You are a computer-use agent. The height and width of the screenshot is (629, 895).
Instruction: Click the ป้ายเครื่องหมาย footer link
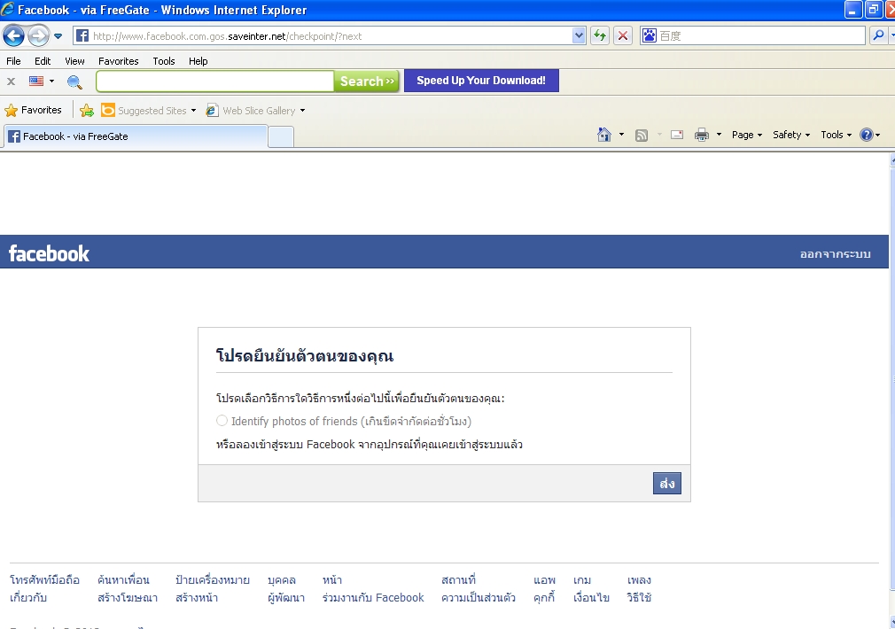tap(213, 580)
